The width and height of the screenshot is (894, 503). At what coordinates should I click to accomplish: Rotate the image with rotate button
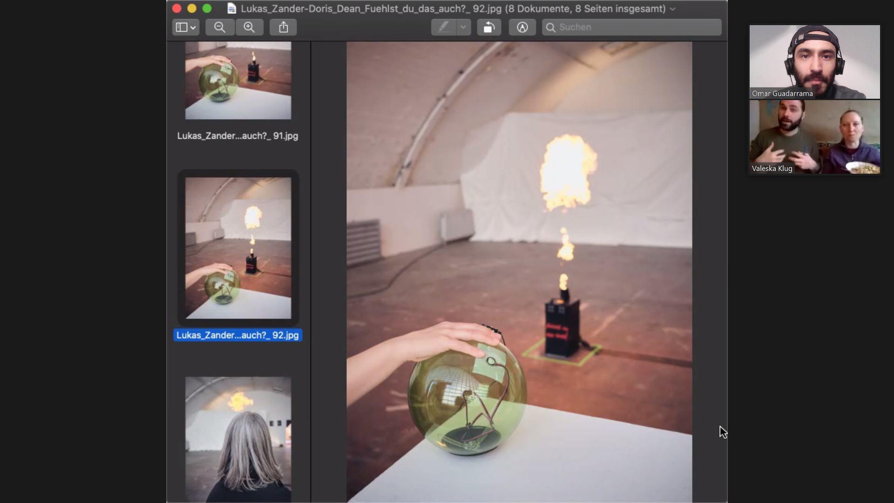[488, 27]
